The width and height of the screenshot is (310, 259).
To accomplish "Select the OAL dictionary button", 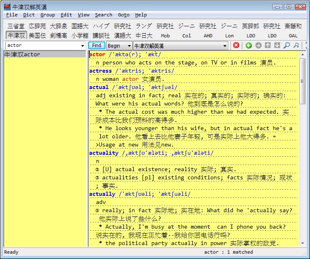I will click(293, 36).
